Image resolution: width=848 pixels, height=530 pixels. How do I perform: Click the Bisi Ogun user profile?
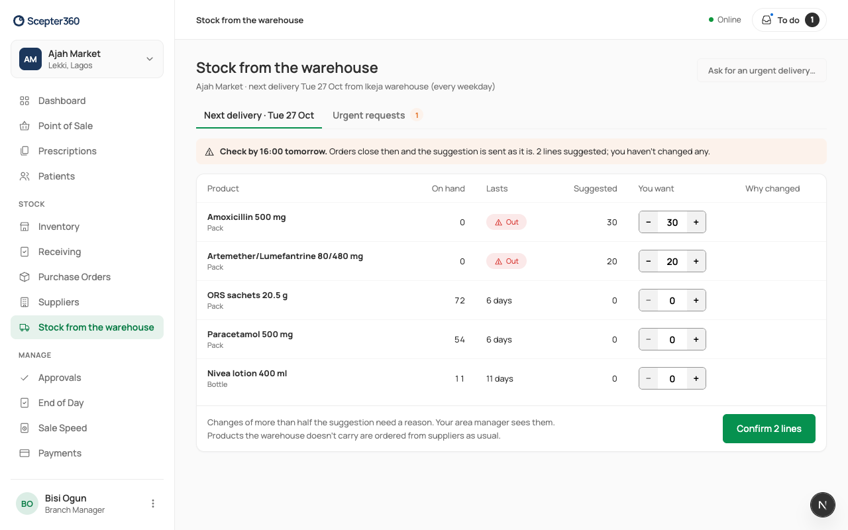[87, 503]
